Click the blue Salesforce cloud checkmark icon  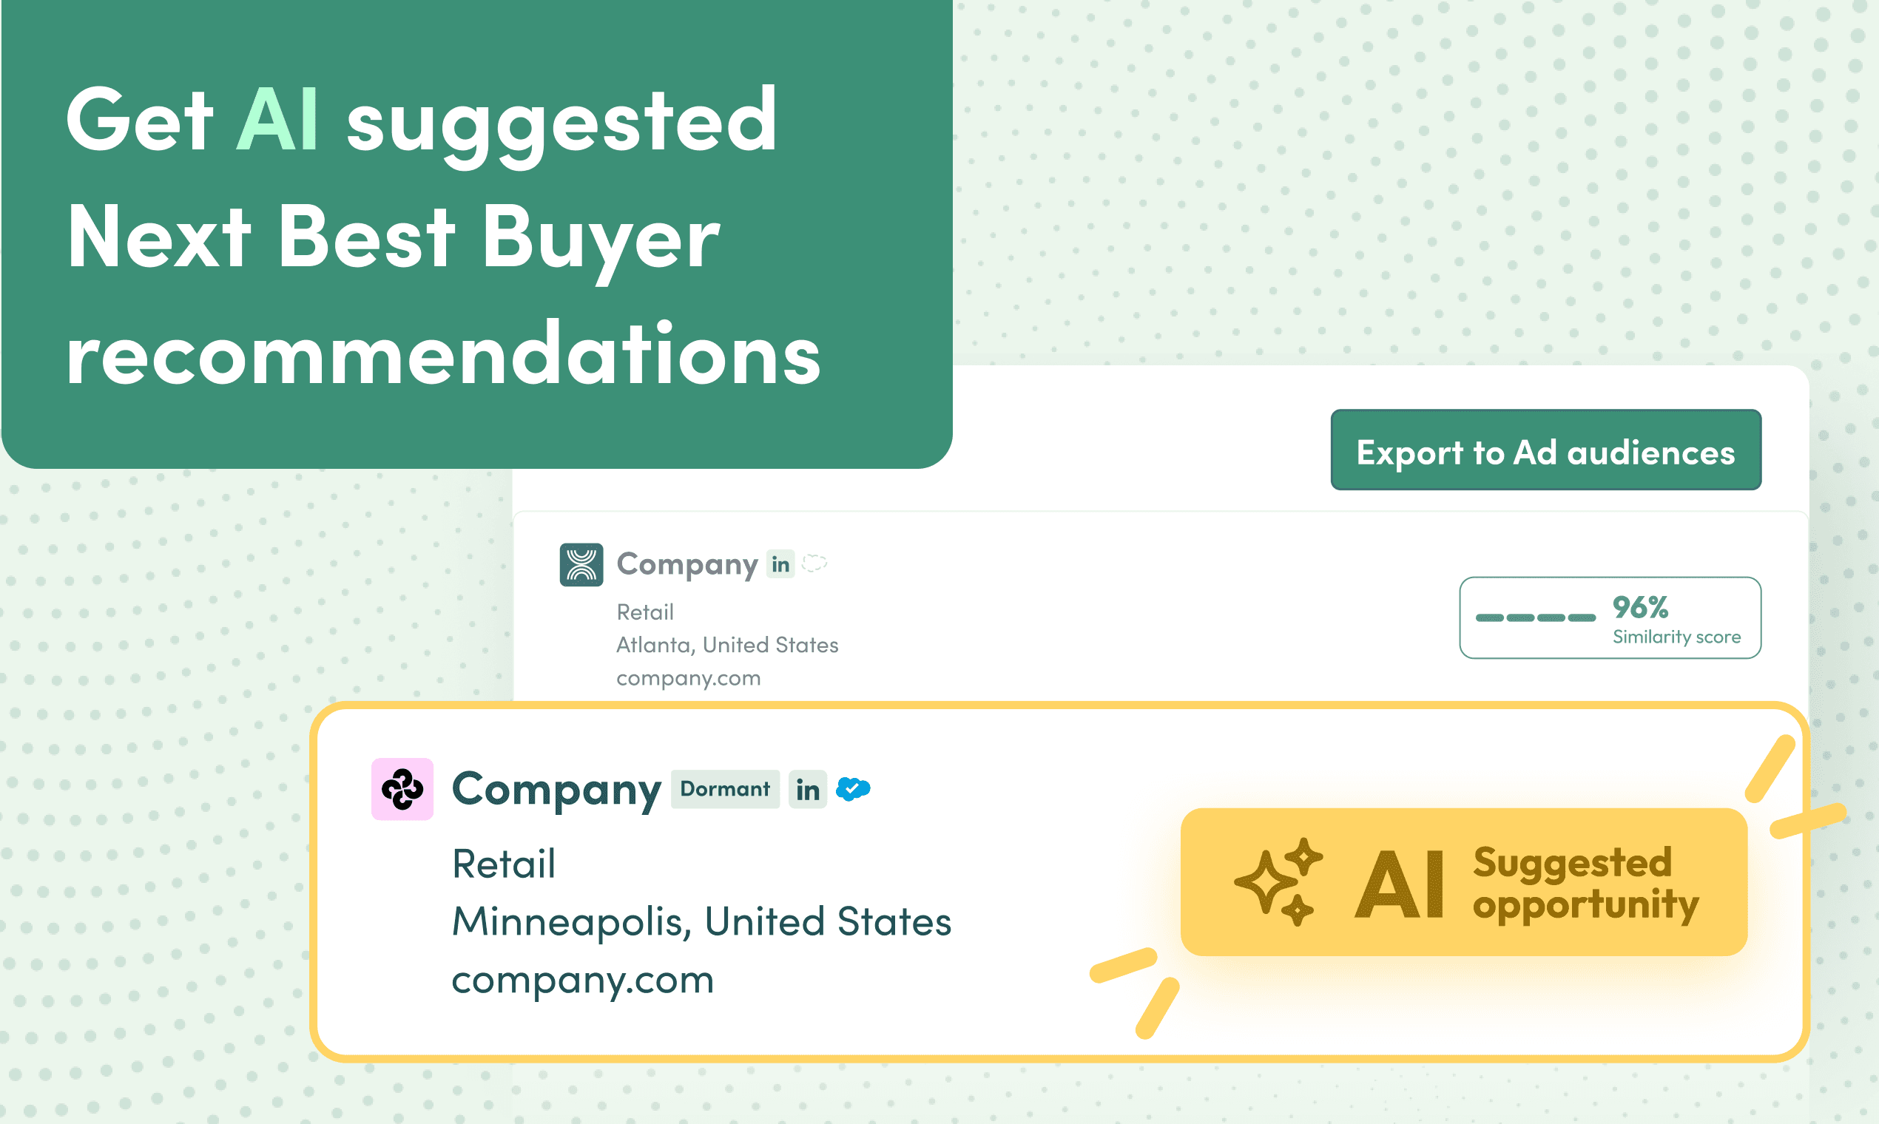[853, 789]
